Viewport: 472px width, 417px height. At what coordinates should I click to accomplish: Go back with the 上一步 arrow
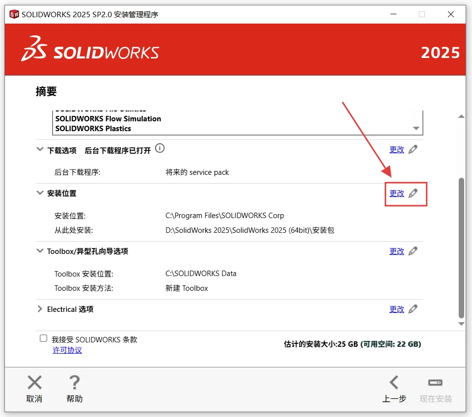pos(394,383)
